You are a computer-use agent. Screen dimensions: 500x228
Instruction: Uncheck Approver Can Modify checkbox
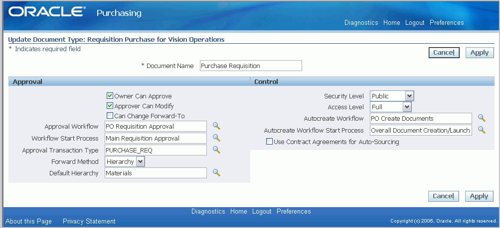[x=110, y=106]
